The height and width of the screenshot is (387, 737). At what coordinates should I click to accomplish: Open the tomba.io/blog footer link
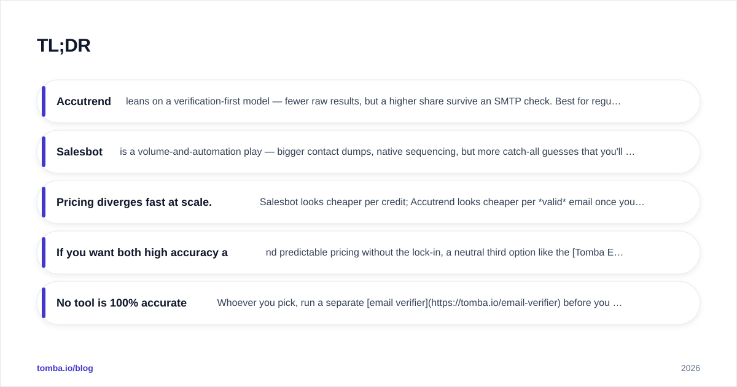tap(65, 368)
